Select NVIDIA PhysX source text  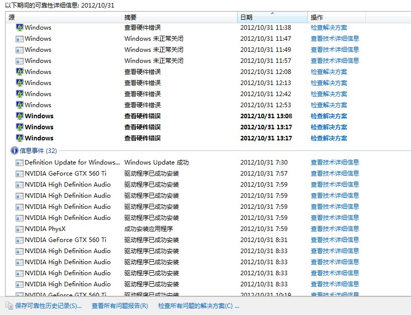click(45, 229)
